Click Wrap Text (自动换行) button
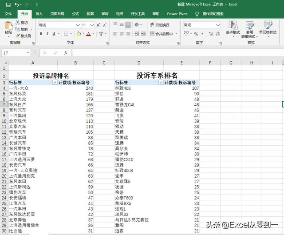Screen dimensions: 284x235 point(160,25)
